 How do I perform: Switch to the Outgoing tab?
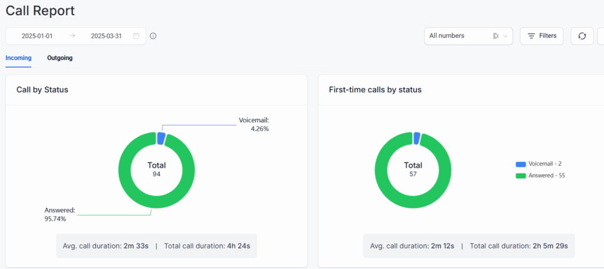[60, 58]
